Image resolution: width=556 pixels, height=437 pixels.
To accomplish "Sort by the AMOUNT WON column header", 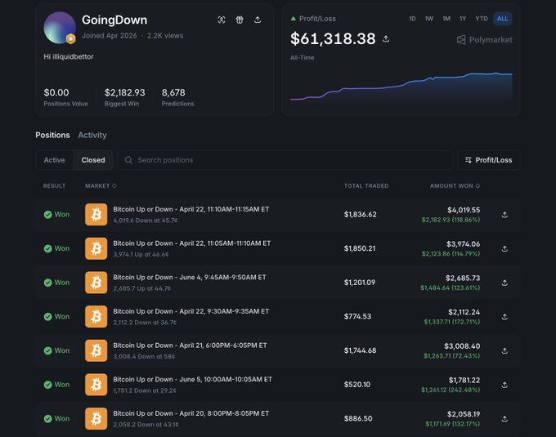I will pos(455,186).
